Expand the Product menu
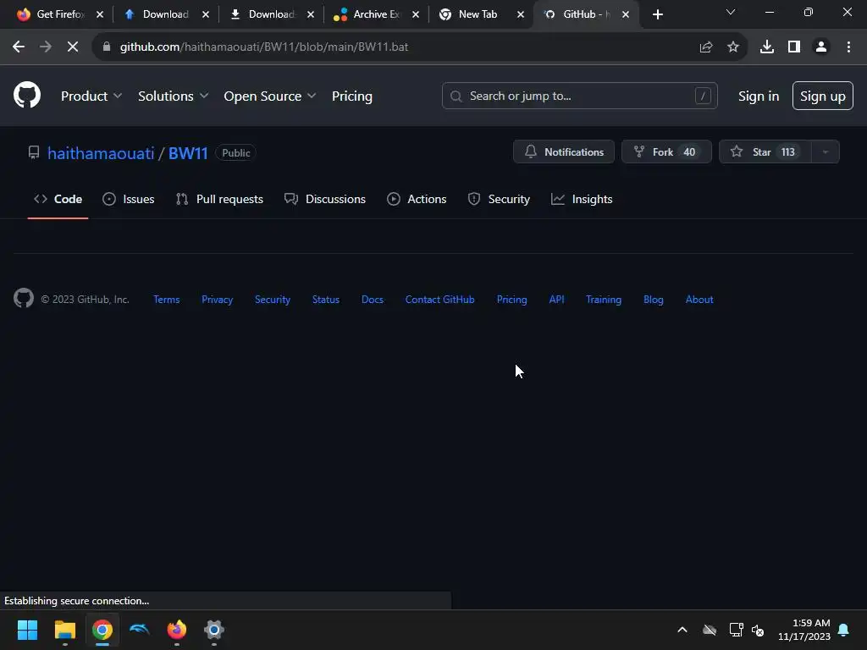This screenshot has height=650, width=867. 91,96
